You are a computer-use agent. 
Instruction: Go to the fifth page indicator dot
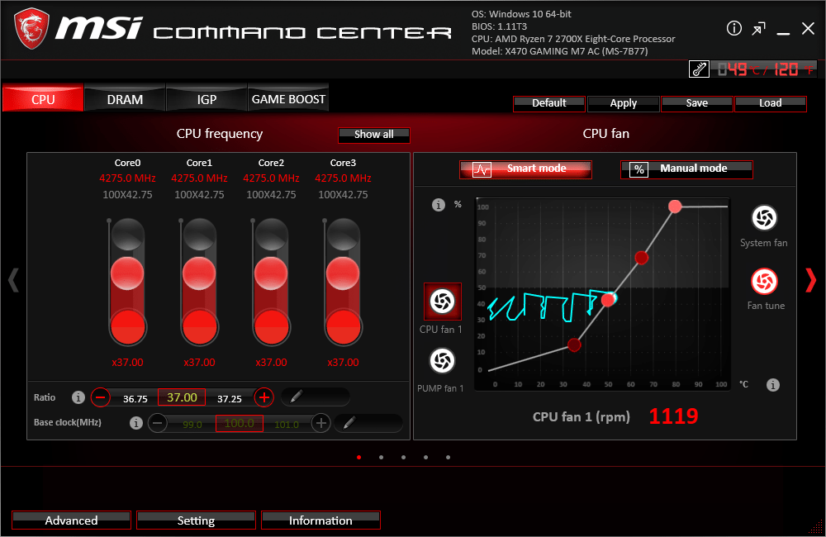[x=448, y=458]
